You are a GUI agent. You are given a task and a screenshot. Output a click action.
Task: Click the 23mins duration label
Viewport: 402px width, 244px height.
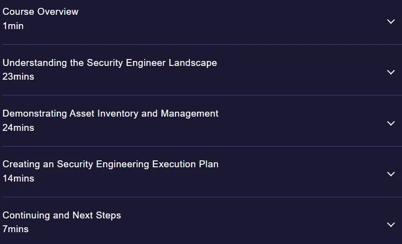click(x=18, y=77)
